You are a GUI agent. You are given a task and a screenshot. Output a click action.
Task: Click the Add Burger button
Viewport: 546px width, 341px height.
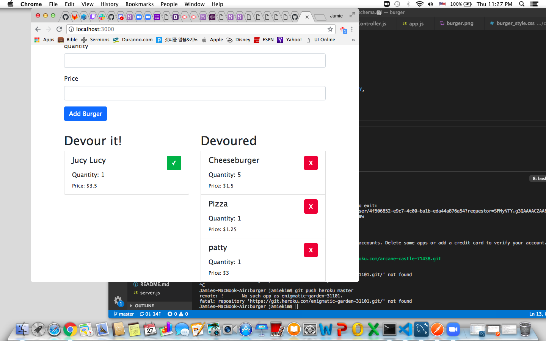pyautogui.click(x=85, y=114)
